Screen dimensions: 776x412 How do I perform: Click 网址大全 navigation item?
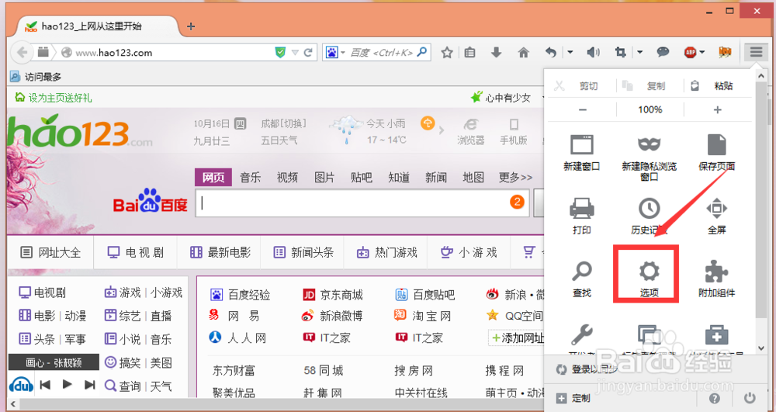[x=50, y=252]
